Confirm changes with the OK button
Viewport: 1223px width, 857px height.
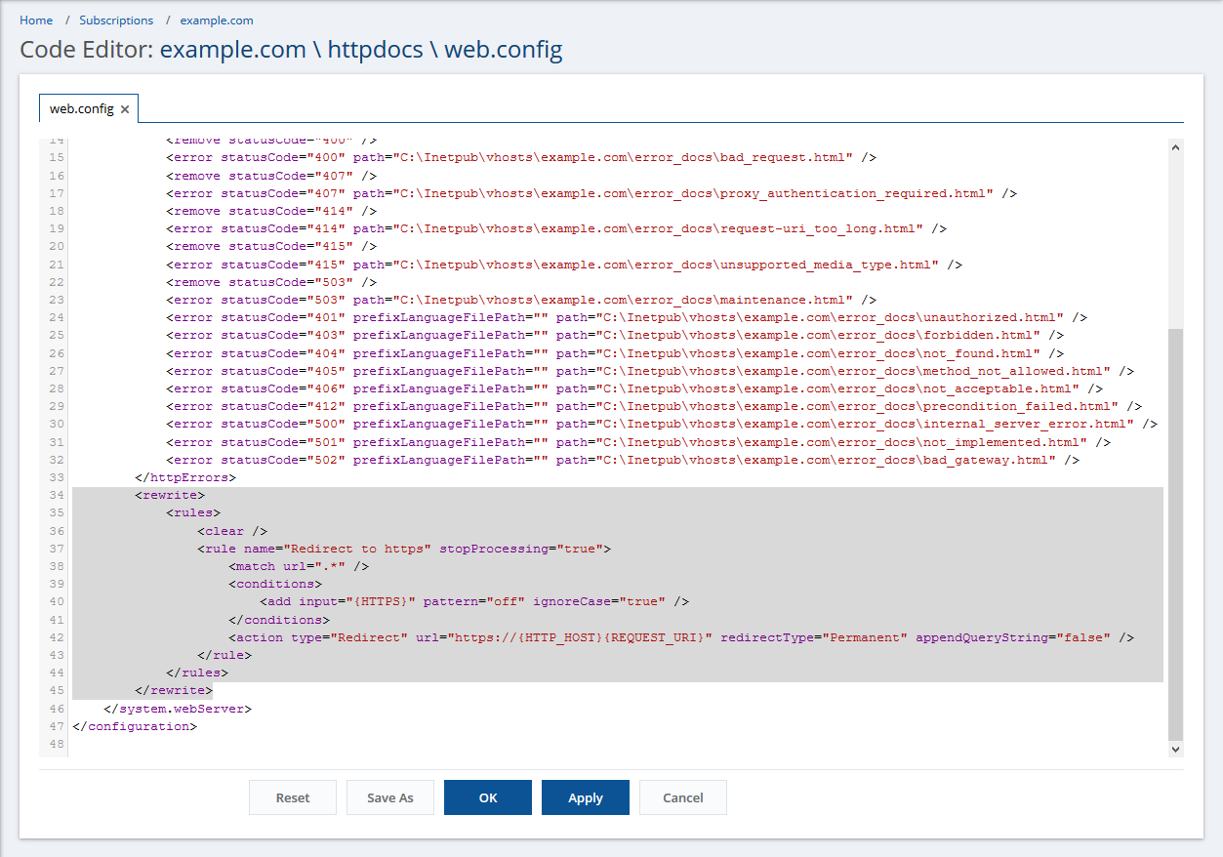click(488, 797)
